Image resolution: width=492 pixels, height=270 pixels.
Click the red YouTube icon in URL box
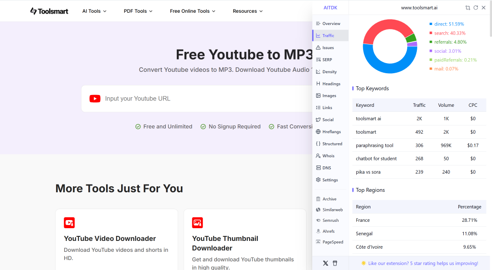pyautogui.click(x=95, y=99)
